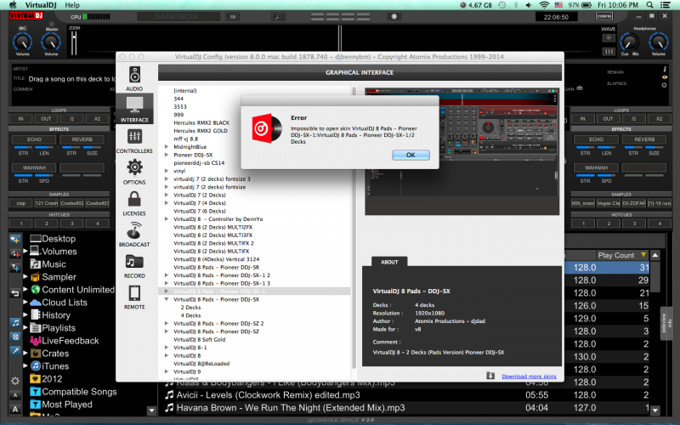This screenshot has height=425, width=680.
Task: Open the Help menu
Action: pyautogui.click(x=72, y=5)
